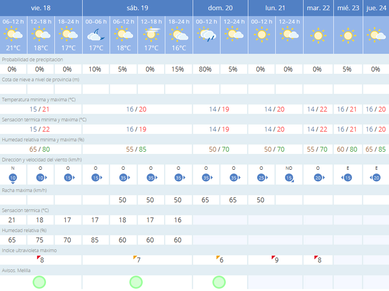Select the mar. 22 day header
The width and height of the screenshot is (389, 291).
pos(318,8)
